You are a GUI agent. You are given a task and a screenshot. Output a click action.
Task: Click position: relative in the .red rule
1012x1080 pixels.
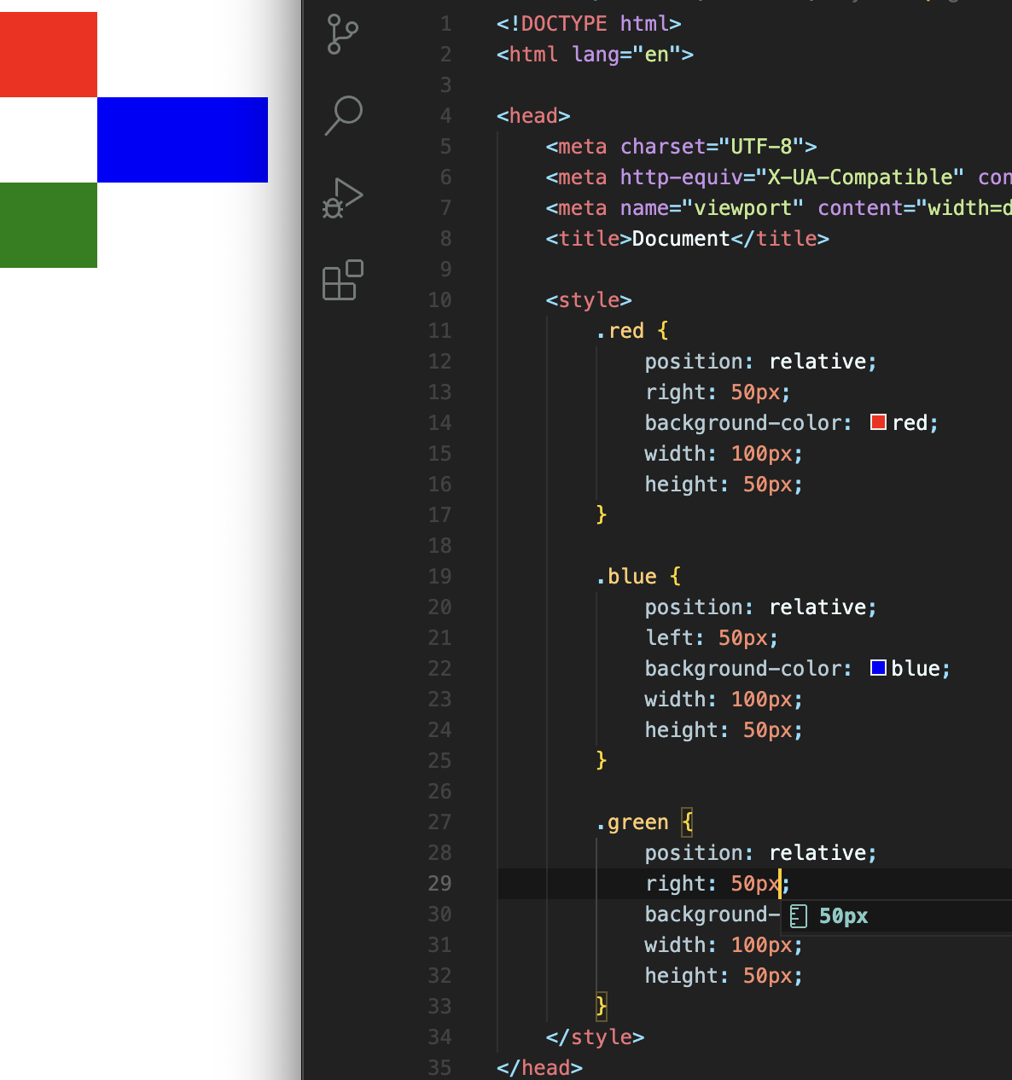(x=760, y=362)
